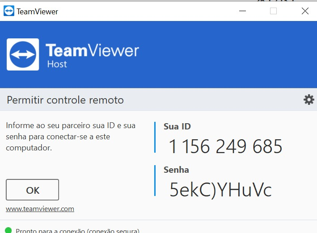
Task: Open settings via the gear icon
Action: pos(309,100)
